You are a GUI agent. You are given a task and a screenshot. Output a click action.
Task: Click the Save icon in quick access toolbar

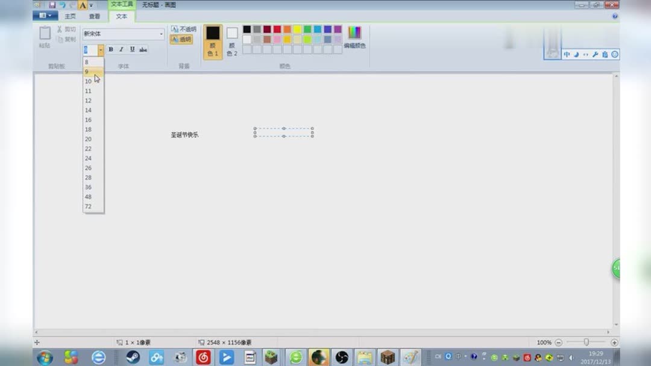pos(53,5)
